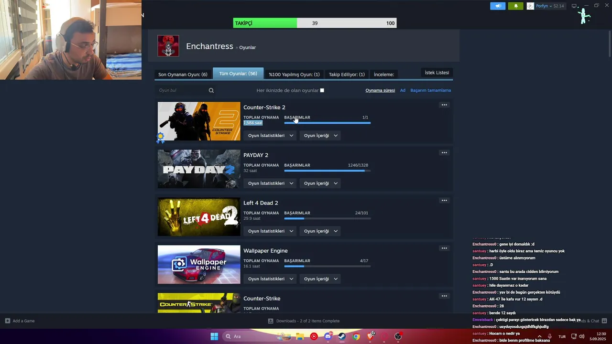Open the Enchantress profile avatar
The width and height of the screenshot is (612, 344).
coord(168,46)
